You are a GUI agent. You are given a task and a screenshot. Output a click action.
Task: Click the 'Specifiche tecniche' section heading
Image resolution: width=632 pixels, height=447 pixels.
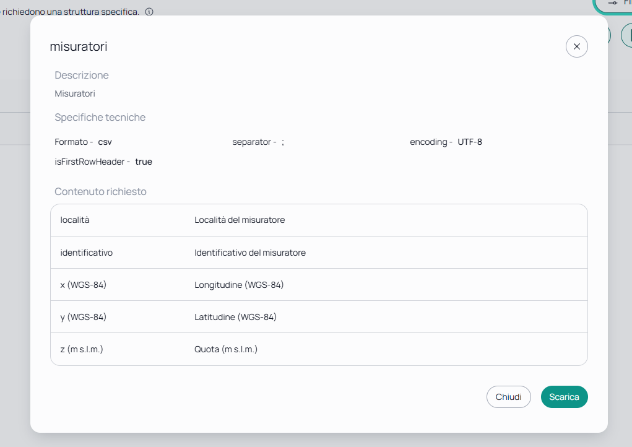100,117
